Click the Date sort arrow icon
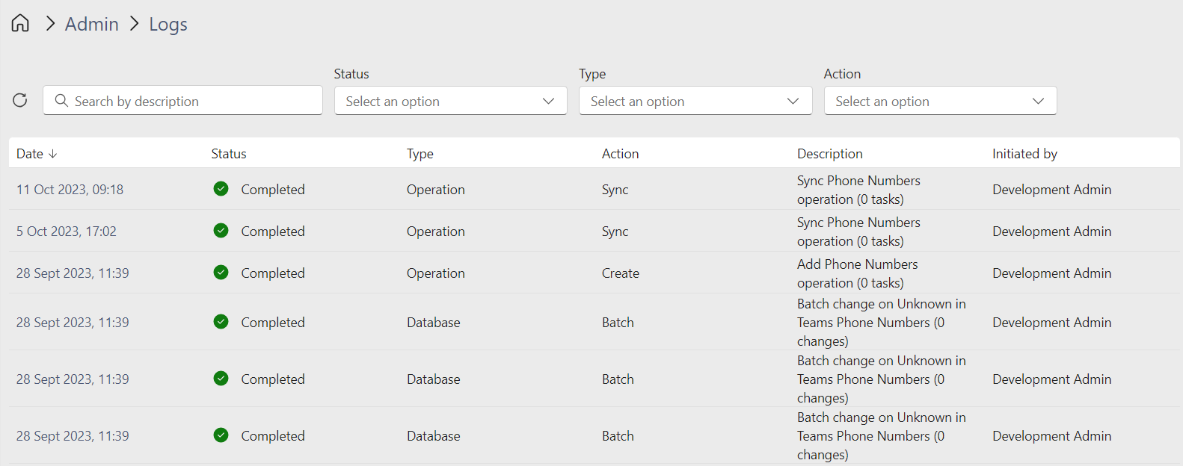Viewport: 1183px width, 466px height. 53,154
